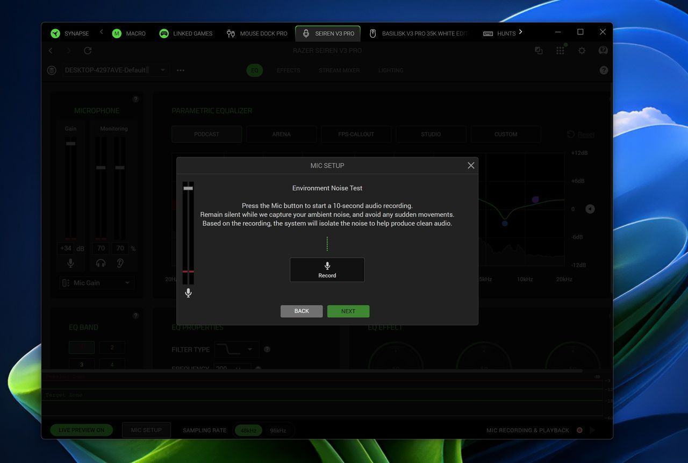Click purple EQ node on curve
Screen dimensions: 688x463
[535, 200]
